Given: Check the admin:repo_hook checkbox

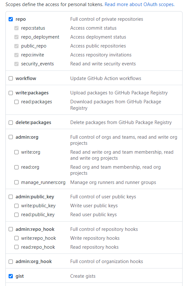Looking at the screenshot, I should coord(11,229).
